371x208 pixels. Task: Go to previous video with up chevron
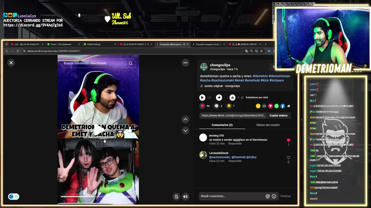tap(185, 119)
